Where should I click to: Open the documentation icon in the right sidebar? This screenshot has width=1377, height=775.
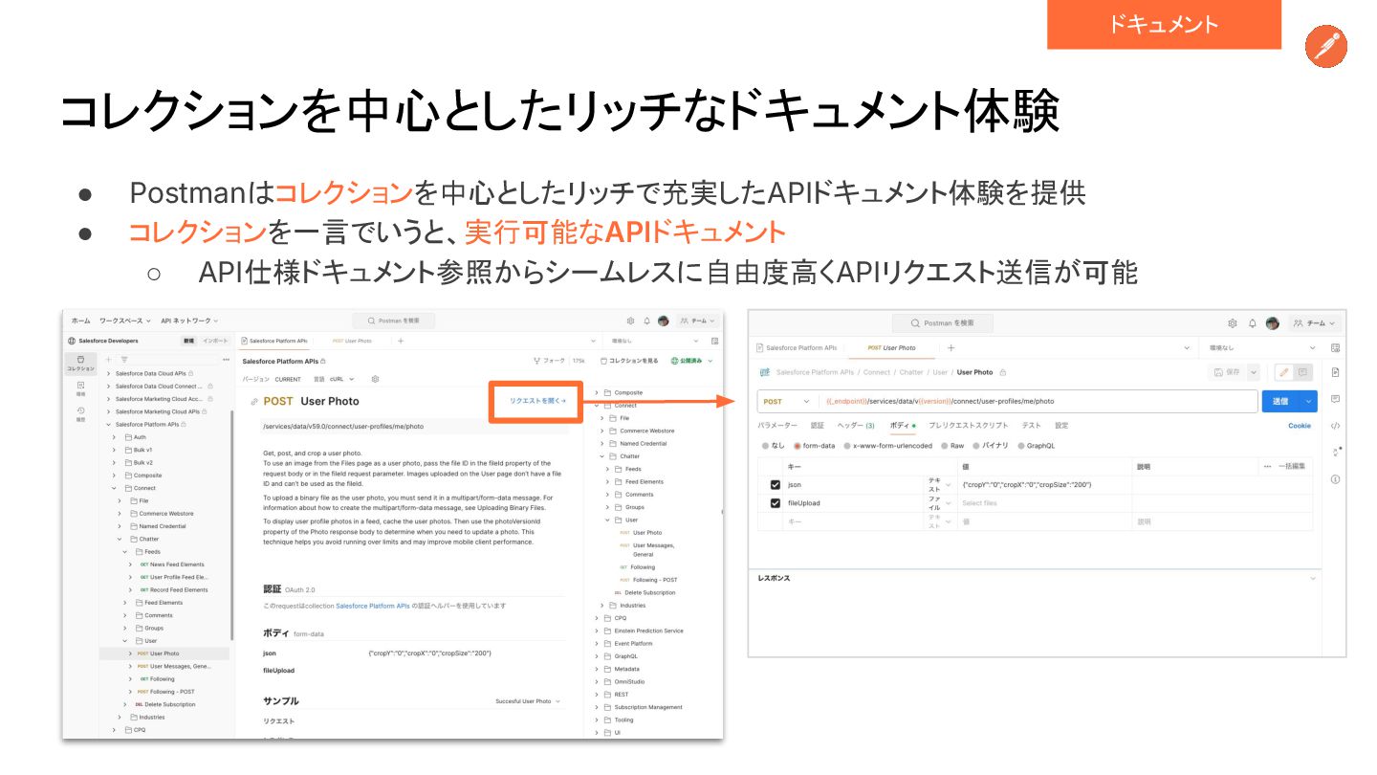(1336, 372)
